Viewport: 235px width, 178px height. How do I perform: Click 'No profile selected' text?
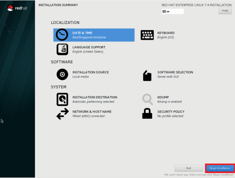(x=170, y=116)
